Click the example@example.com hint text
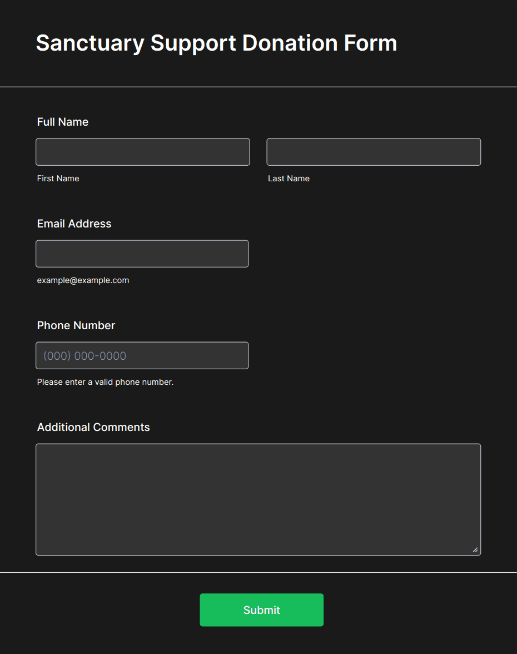 coord(83,280)
